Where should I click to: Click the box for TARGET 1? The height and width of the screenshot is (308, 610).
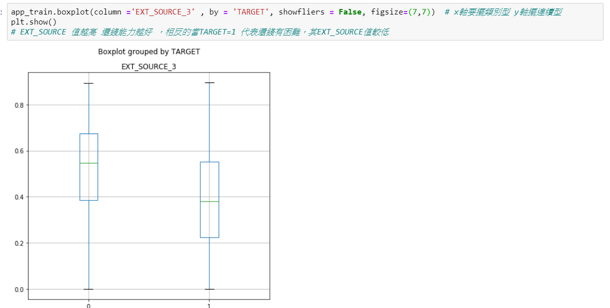[209, 200]
